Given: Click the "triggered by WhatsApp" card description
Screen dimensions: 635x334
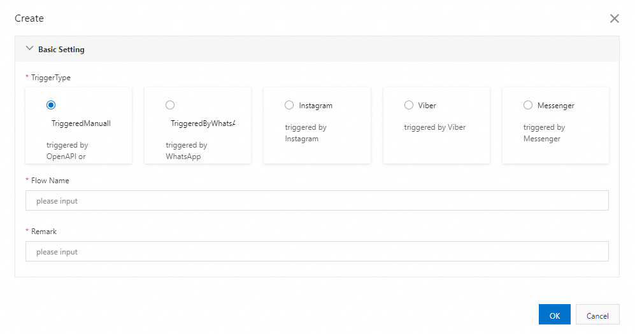Looking at the screenshot, I should [x=186, y=151].
